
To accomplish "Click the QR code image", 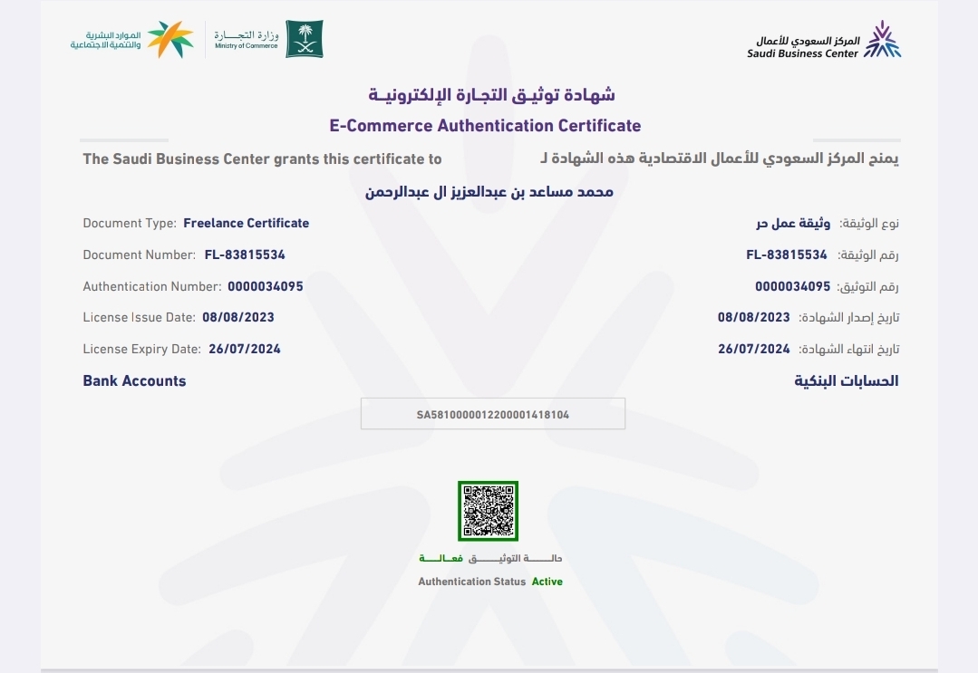I will coord(488,511).
